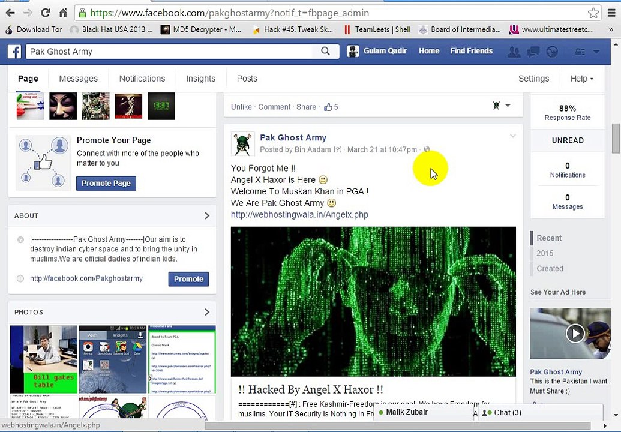Viewport: 621px width, 432px height.
Task: Open the green matrix hacker image
Action: 373,301
